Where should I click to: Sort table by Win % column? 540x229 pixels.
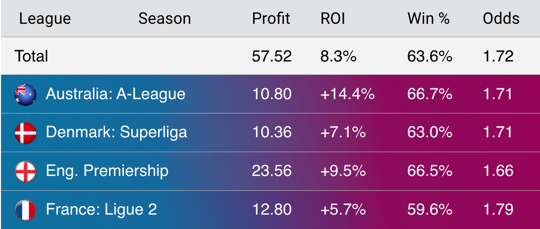point(429,19)
